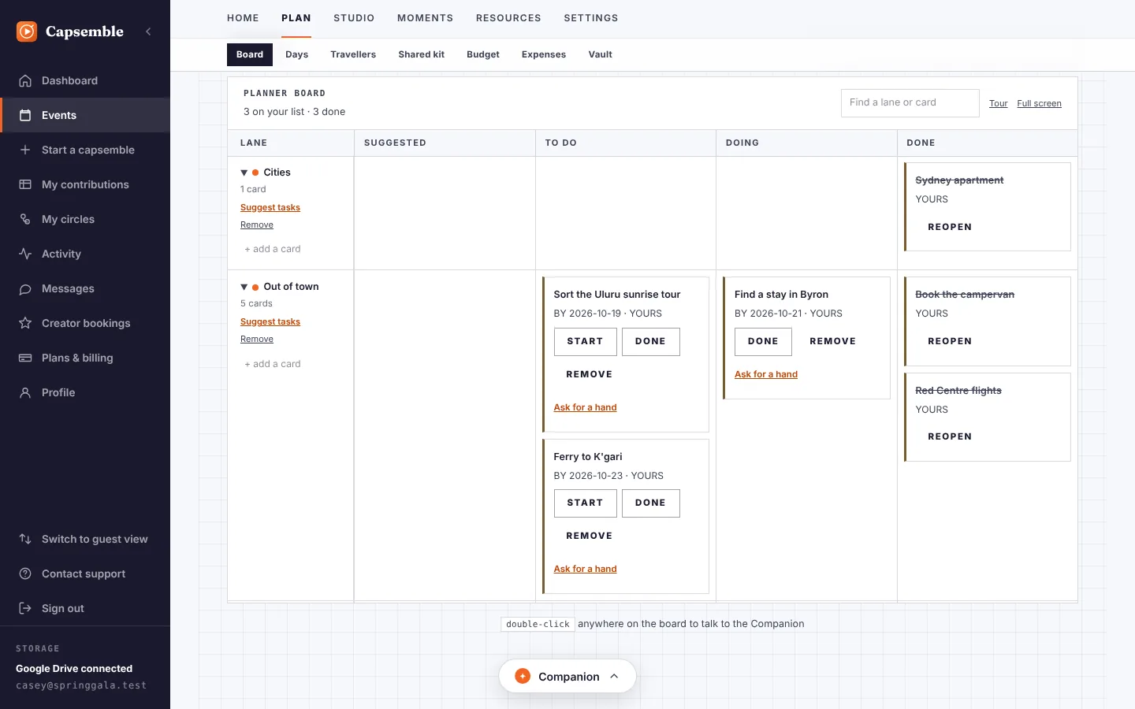Open the Budget sub-tab
The width and height of the screenshot is (1135, 709).
[483, 54]
